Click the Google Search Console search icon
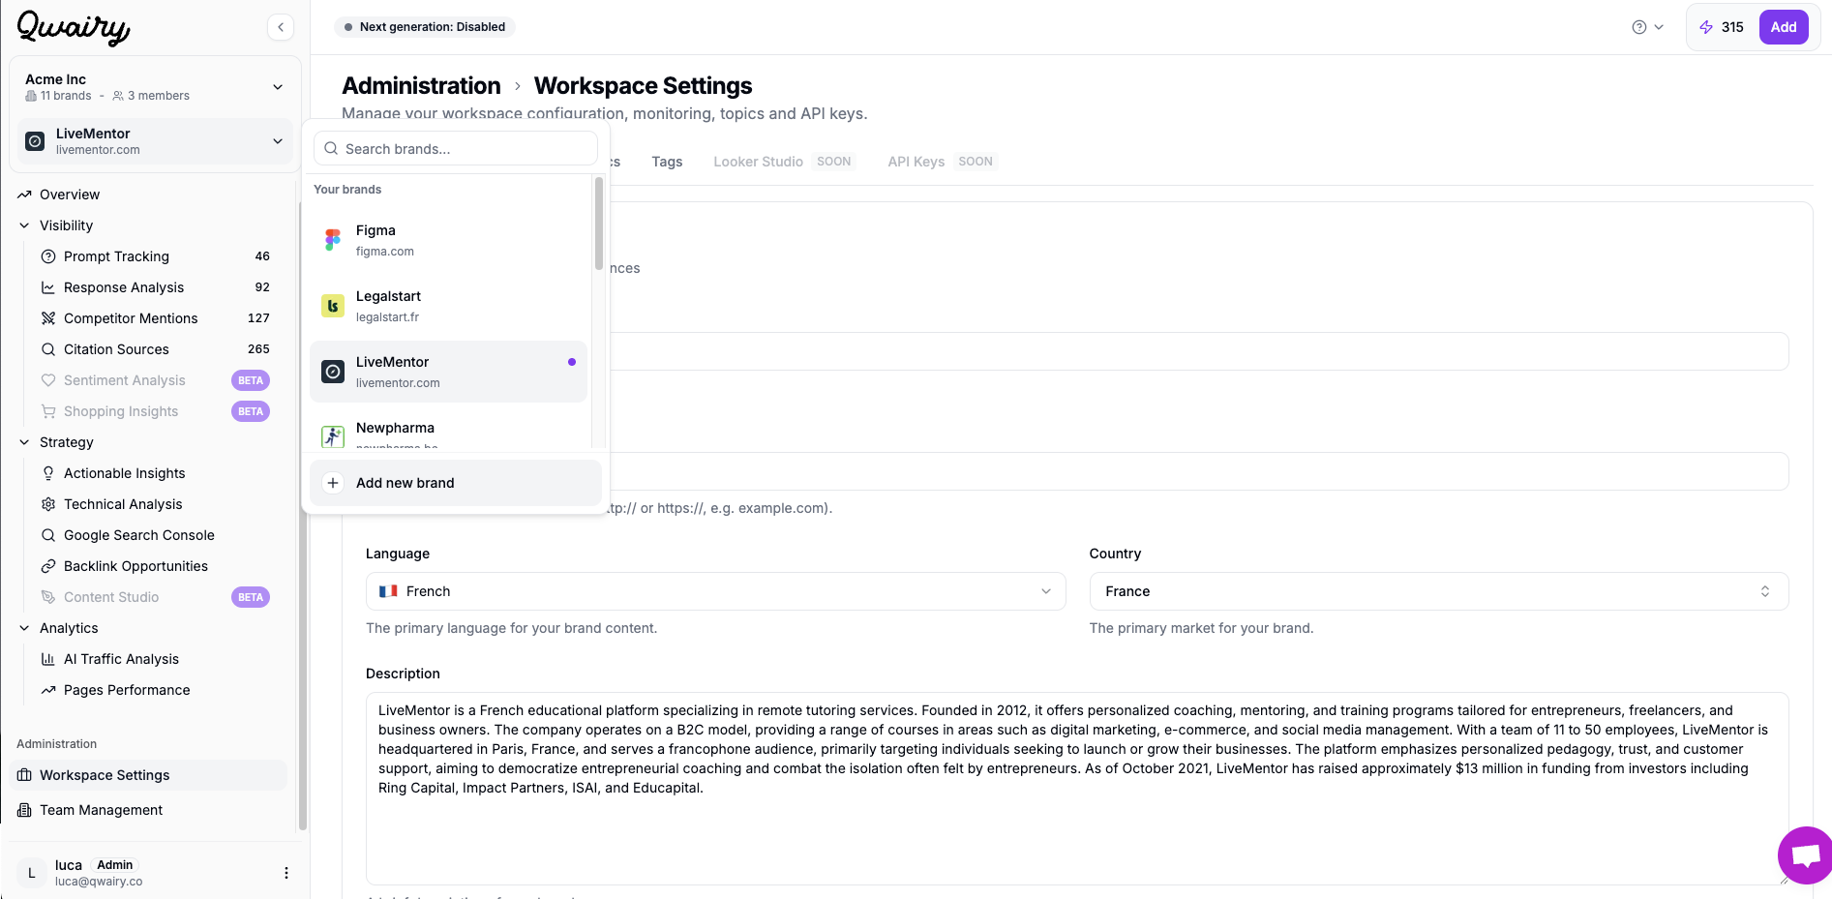 pyautogui.click(x=48, y=535)
